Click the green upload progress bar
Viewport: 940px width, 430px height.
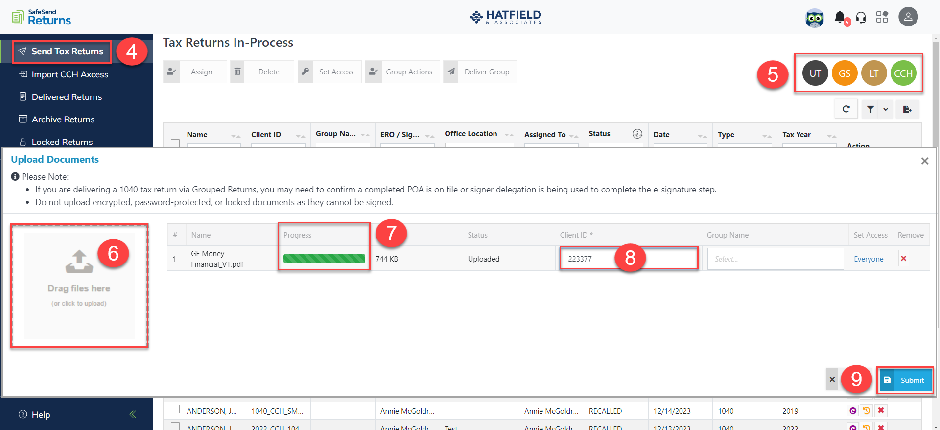click(x=324, y=259)
